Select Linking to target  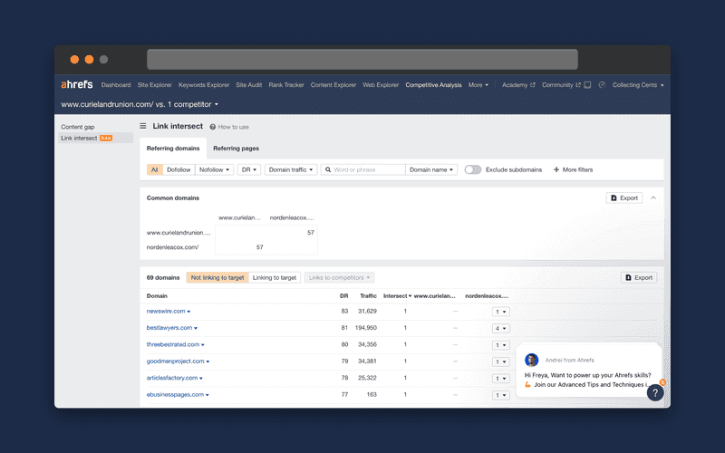(x=275, y=278)
